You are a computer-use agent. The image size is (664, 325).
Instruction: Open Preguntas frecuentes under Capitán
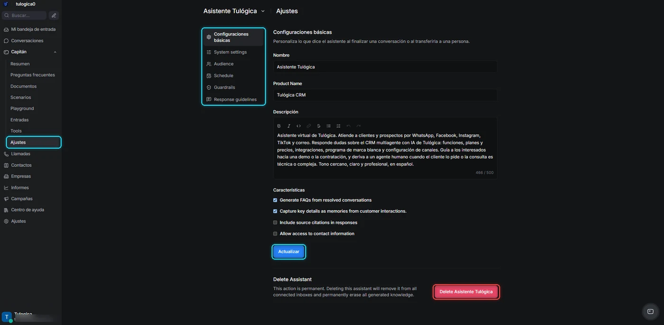pos(33,75)
